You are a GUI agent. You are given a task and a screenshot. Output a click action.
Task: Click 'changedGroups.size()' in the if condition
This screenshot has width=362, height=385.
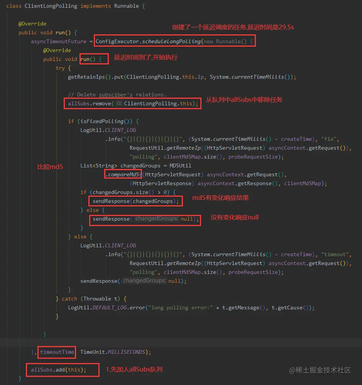123,192
